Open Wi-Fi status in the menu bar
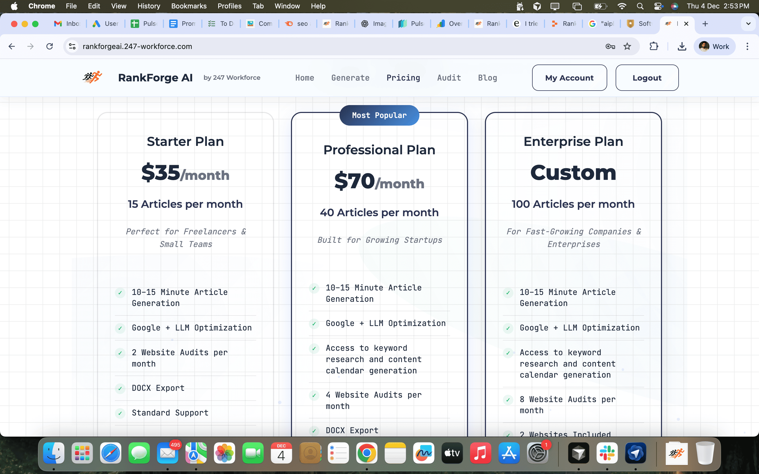759x474 pixels. pos(622,6)
